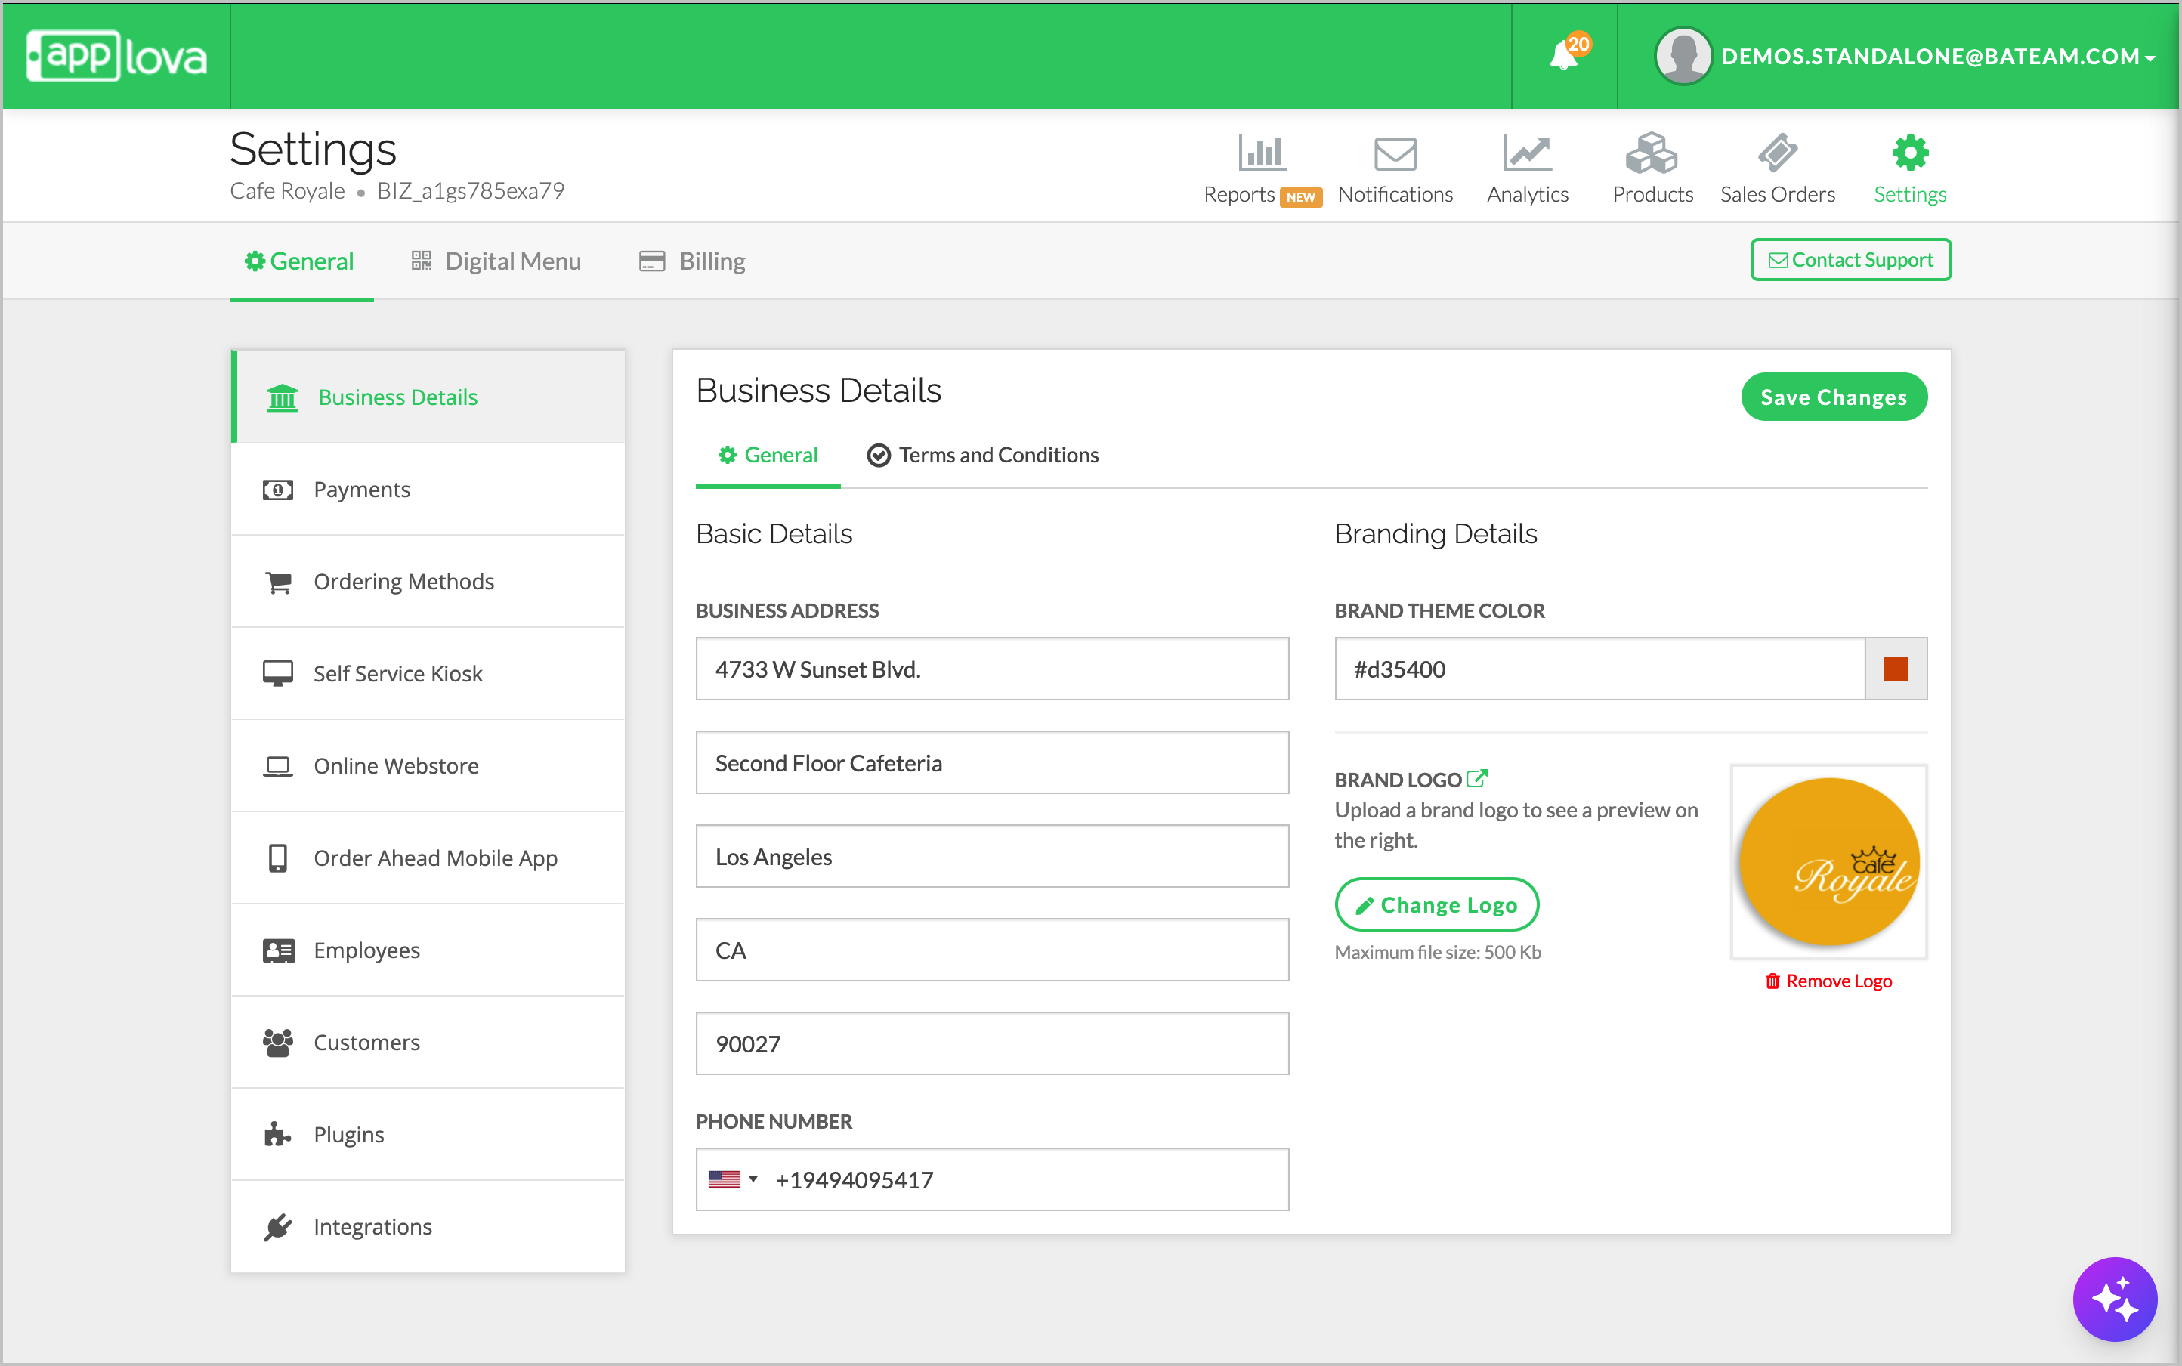Open Sales Orders ticket icon
The width and height of the screenshot is (2182, 1366).
(1776, 153)
